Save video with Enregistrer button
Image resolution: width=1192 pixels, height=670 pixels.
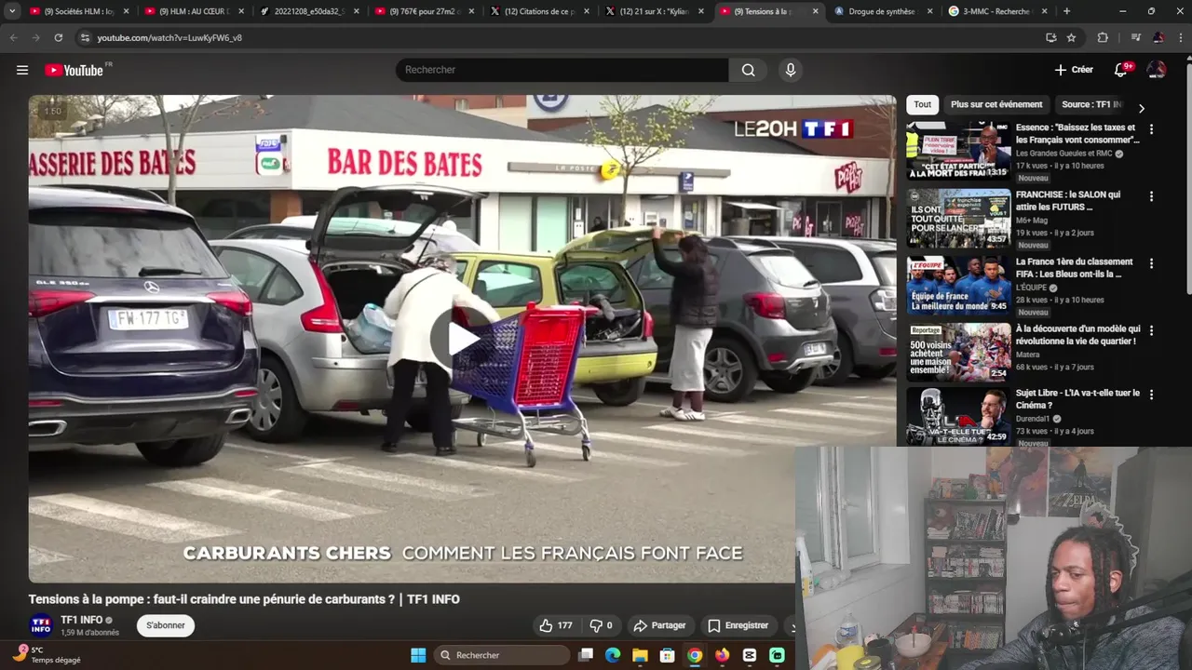tap(738, 625)
